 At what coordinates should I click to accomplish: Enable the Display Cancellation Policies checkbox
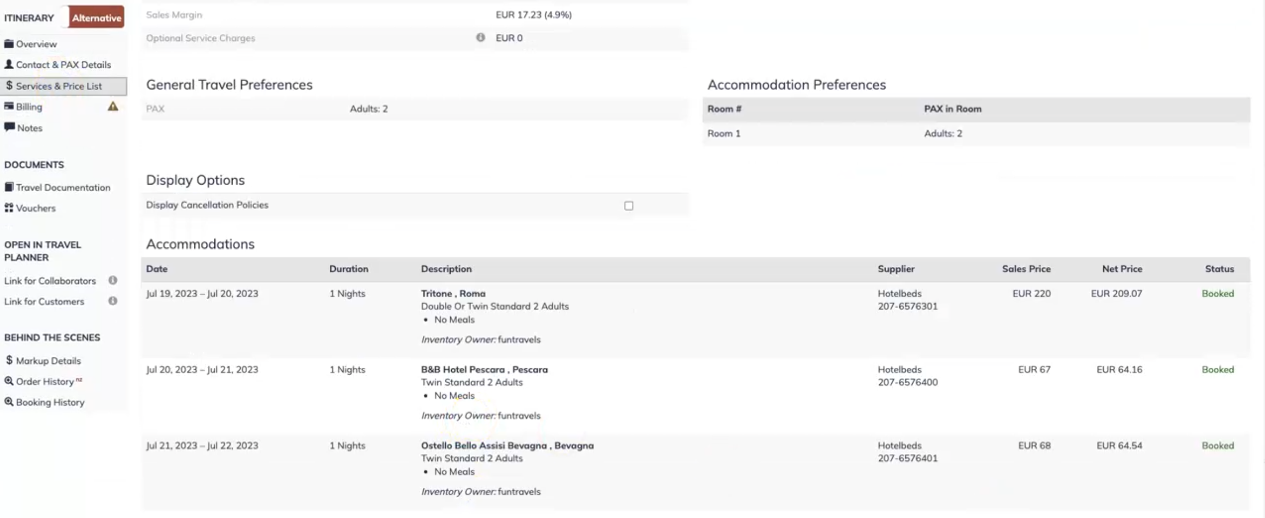click(628, 206)
